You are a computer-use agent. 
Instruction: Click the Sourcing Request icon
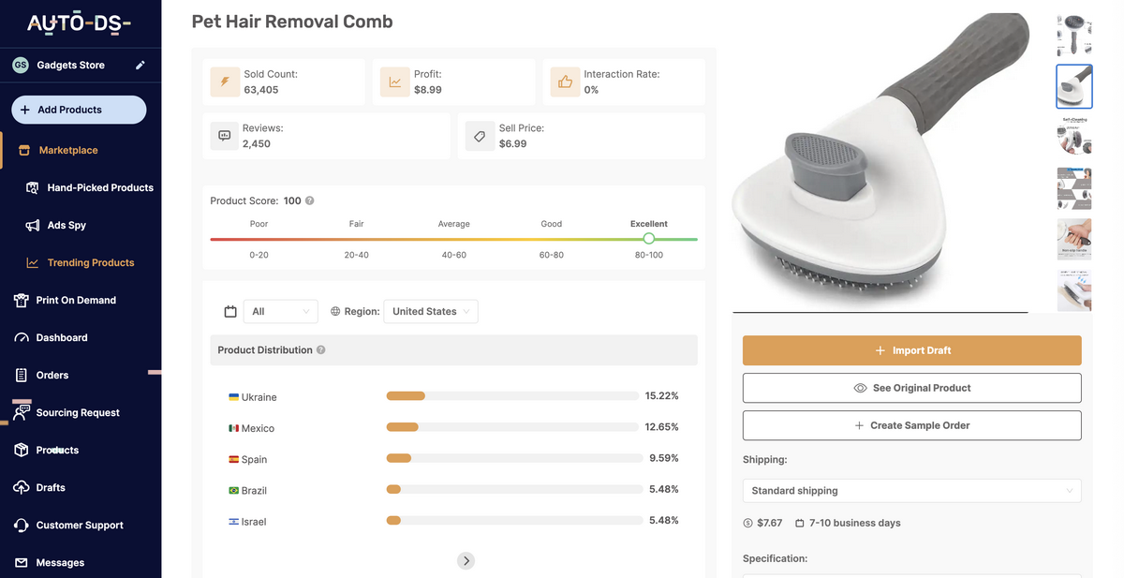(x=22, y=411)
